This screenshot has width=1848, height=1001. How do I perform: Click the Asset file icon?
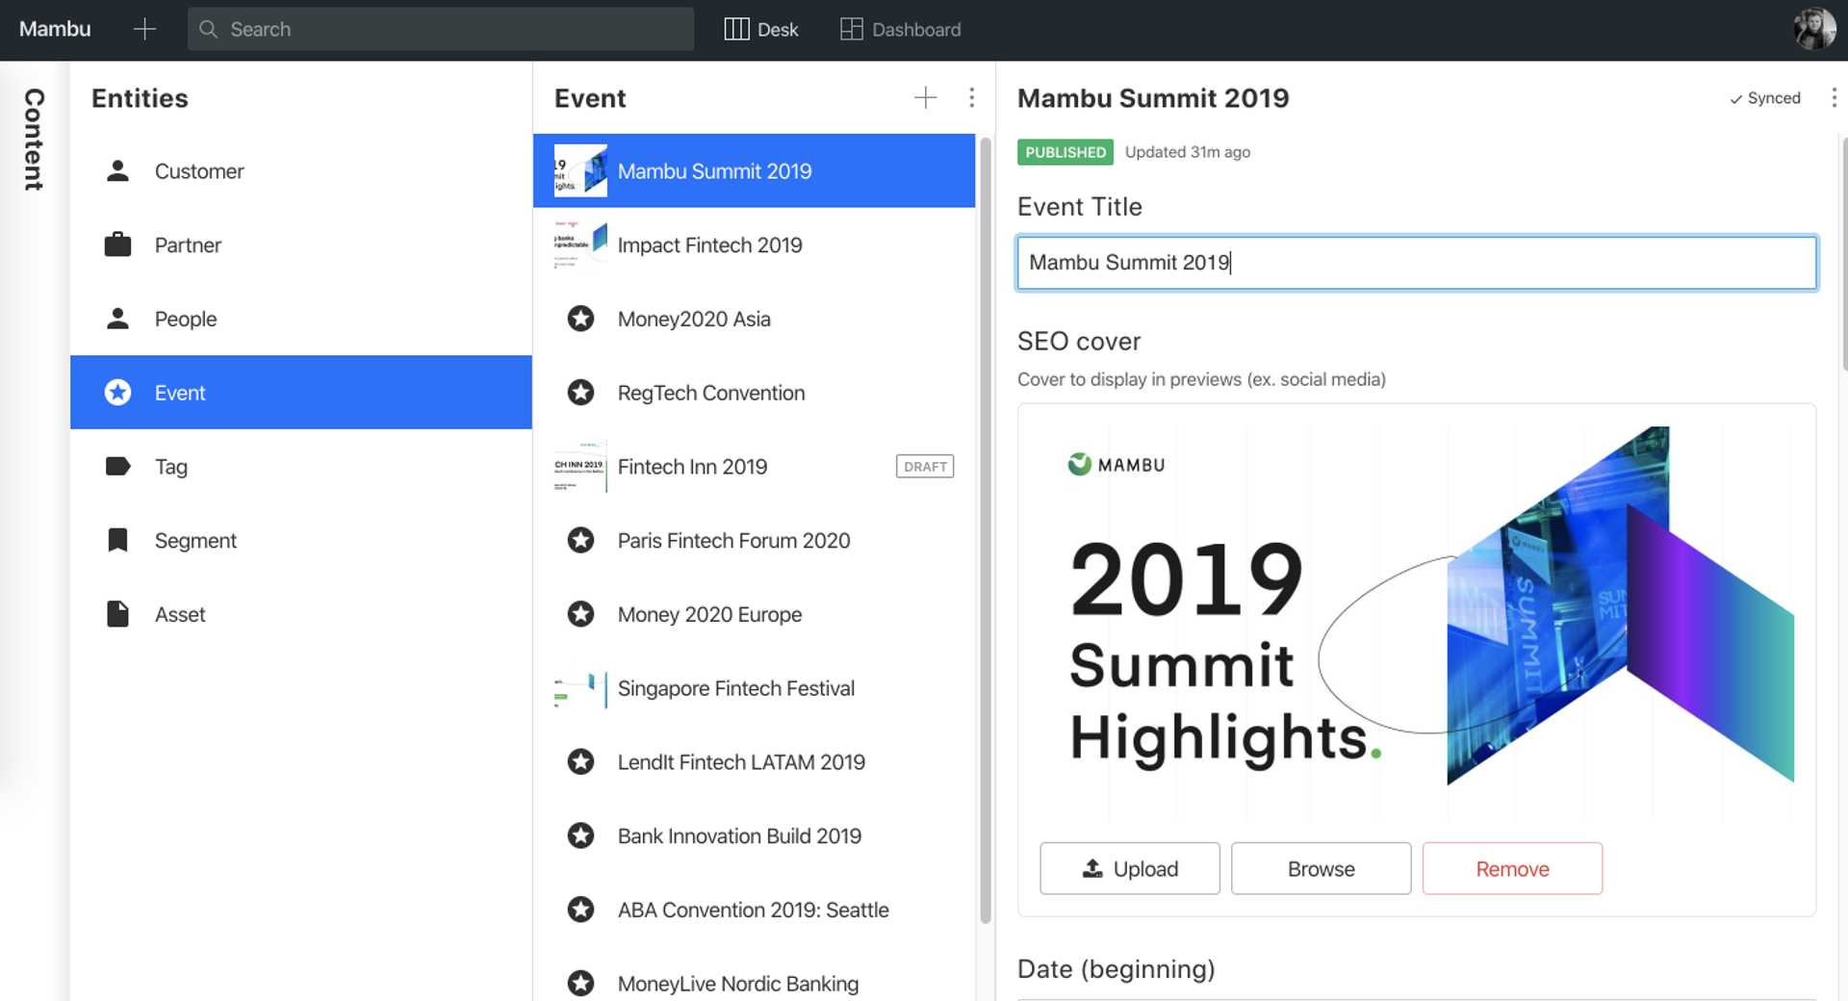tap(117, 614)
